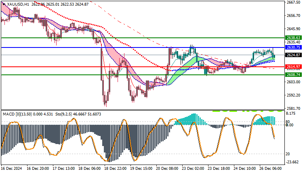303x173 pixels.
Task: Click the small triangle icon before XAUUSD,H1
Action: click(x=4, y=4)
